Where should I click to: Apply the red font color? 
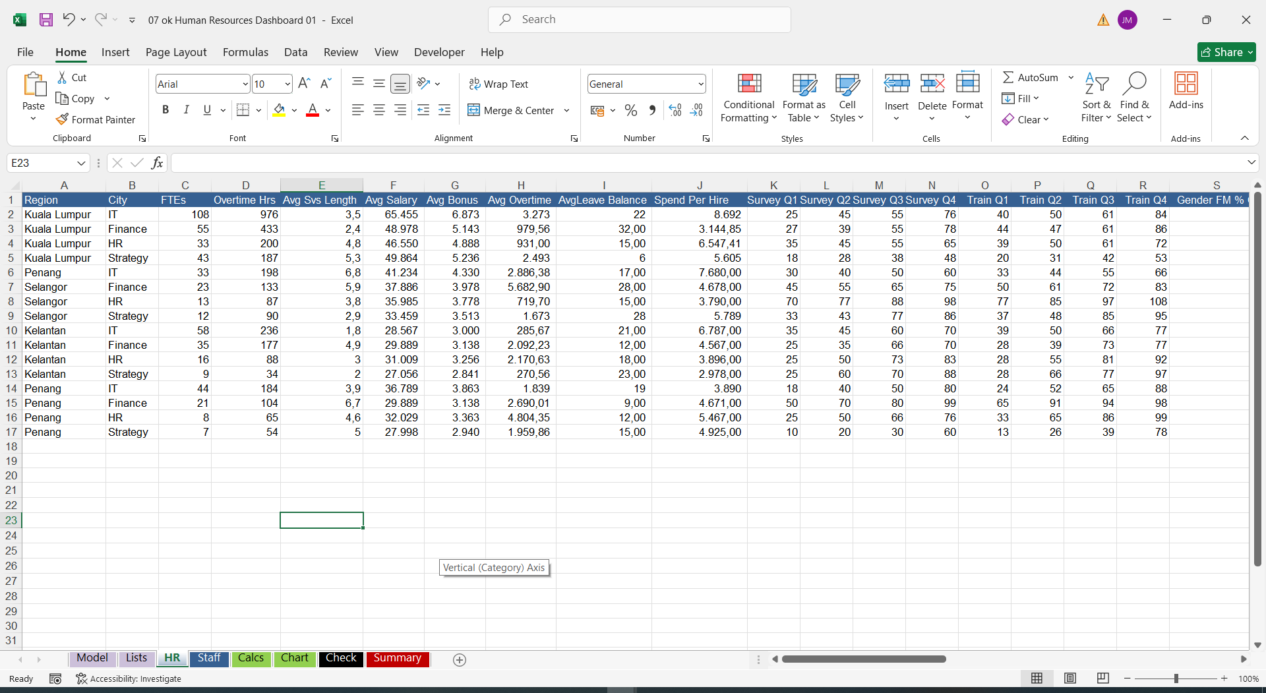(313, 110)
